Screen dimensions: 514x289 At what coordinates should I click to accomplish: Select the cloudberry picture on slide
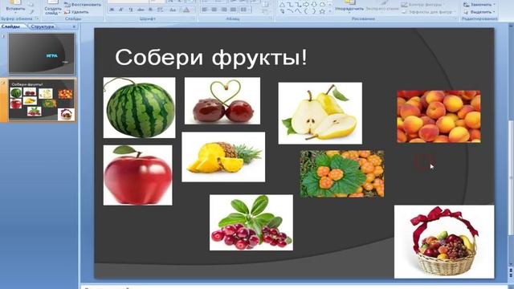[342, 173]
